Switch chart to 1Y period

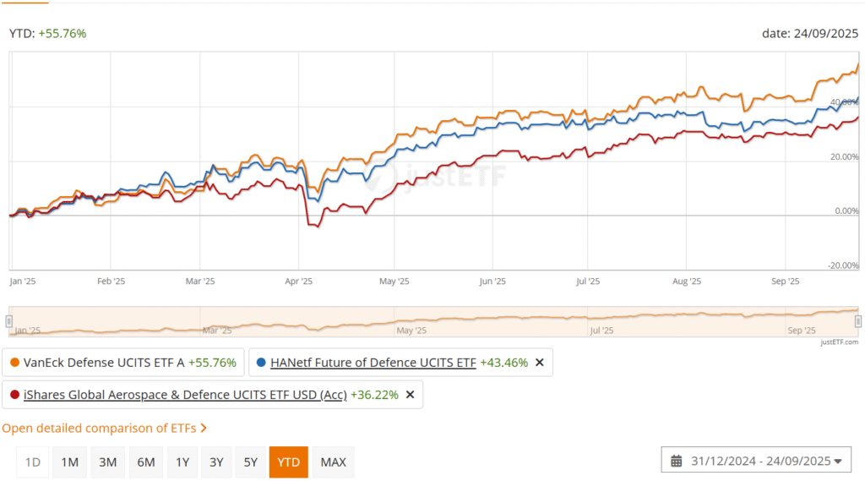pyautogui.click(x=182, y=462)
